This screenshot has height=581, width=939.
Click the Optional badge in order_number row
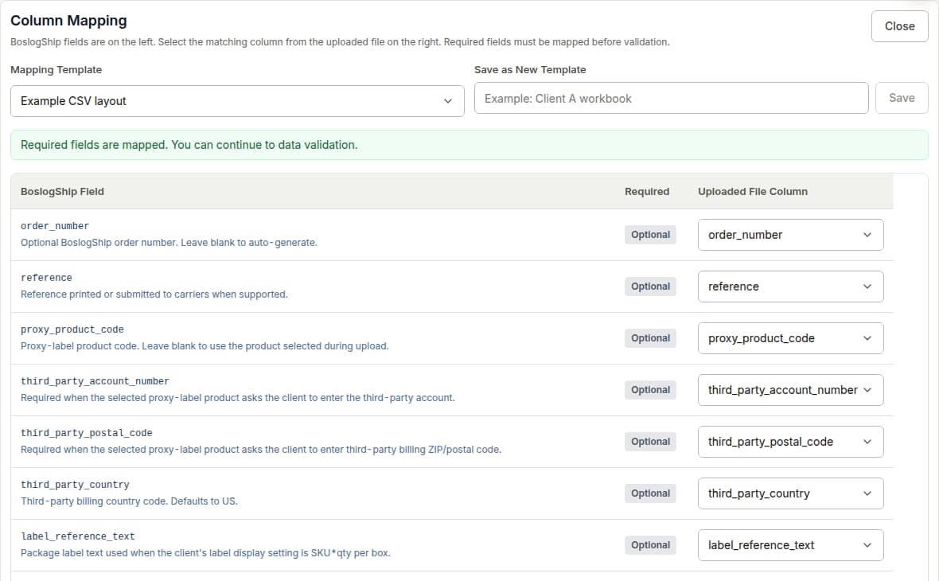click(x=650, y=235)
